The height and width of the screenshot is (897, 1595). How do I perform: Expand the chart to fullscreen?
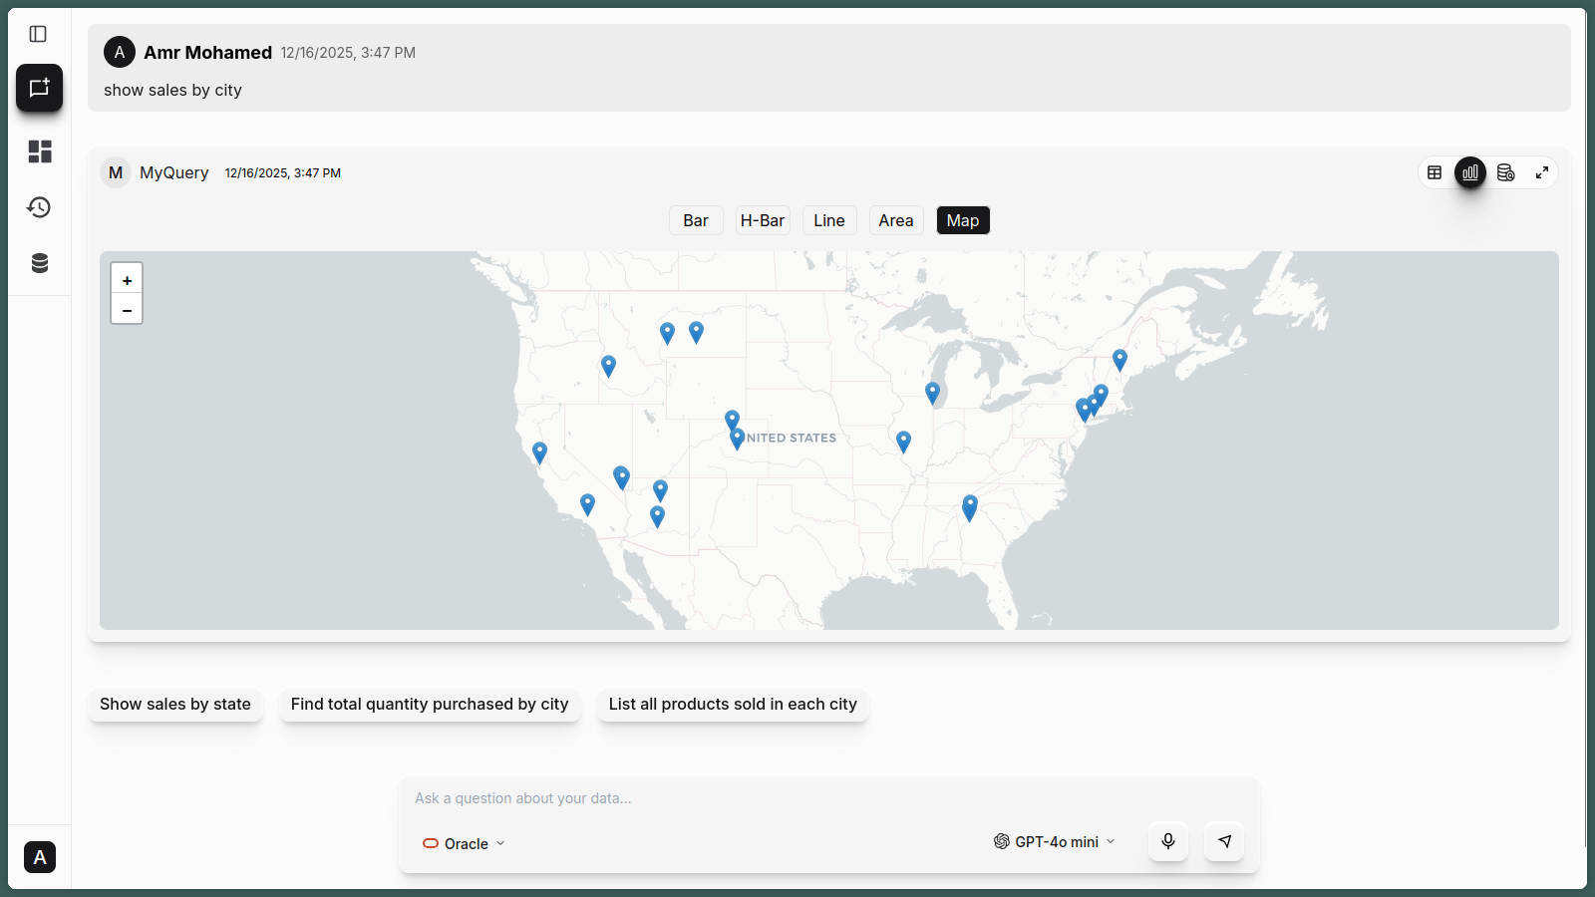pos(1542,172)
